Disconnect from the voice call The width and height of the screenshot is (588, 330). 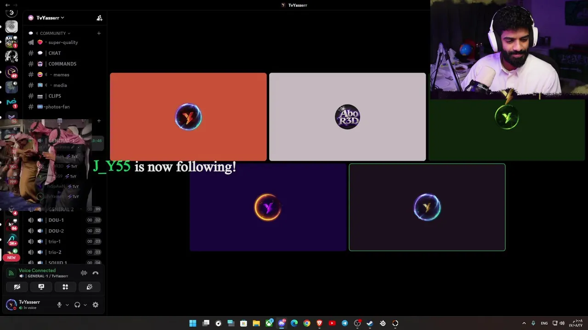pyautogui.click(x=96, y=273)
